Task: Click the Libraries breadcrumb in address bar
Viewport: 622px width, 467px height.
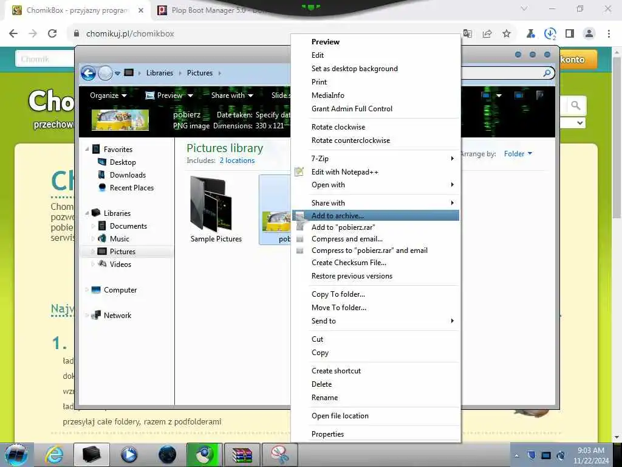Action: (x=160, y=73)
